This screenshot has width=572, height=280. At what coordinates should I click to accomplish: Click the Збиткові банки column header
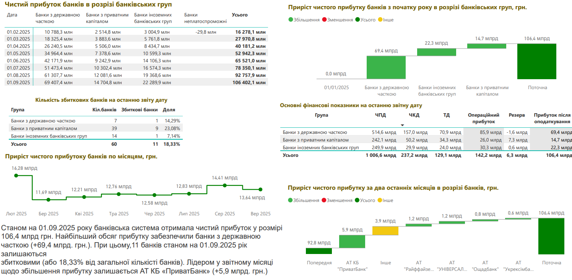(x=139, y=109)
